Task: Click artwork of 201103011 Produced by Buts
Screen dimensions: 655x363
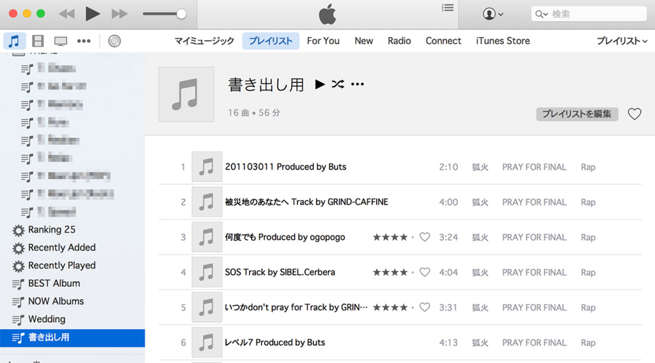Action: [207, 167]
